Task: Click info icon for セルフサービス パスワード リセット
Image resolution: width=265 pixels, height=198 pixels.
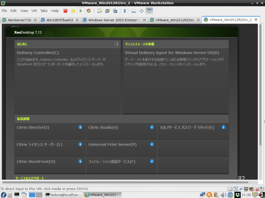Action: coord(223,127)
